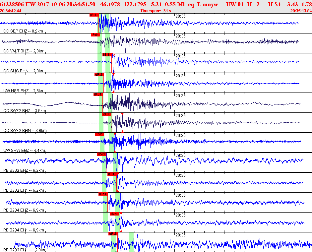The width and height of the screenshot is (312, 252).
Task: Click the CC SEP EHZ -- 0.9km station label
Action: [23, 31]
